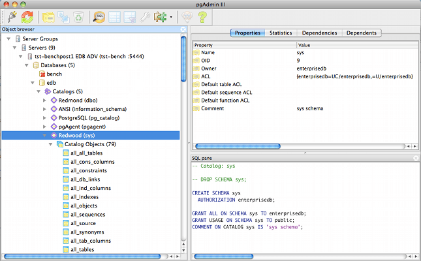Select the all_tab_columns catalog object

pos(91,241)
